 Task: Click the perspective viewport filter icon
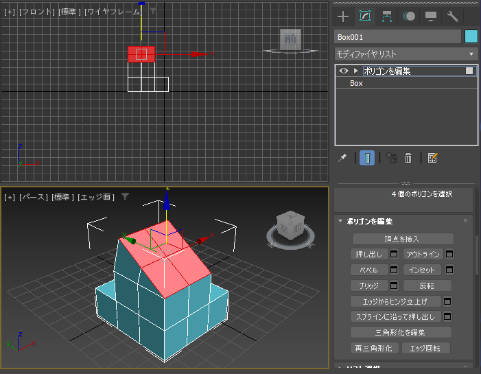click(x=125, y=197)
